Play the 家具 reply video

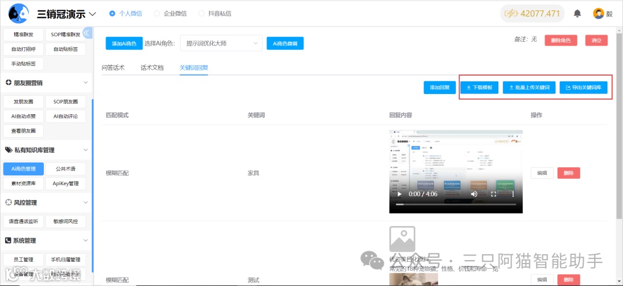399,194
